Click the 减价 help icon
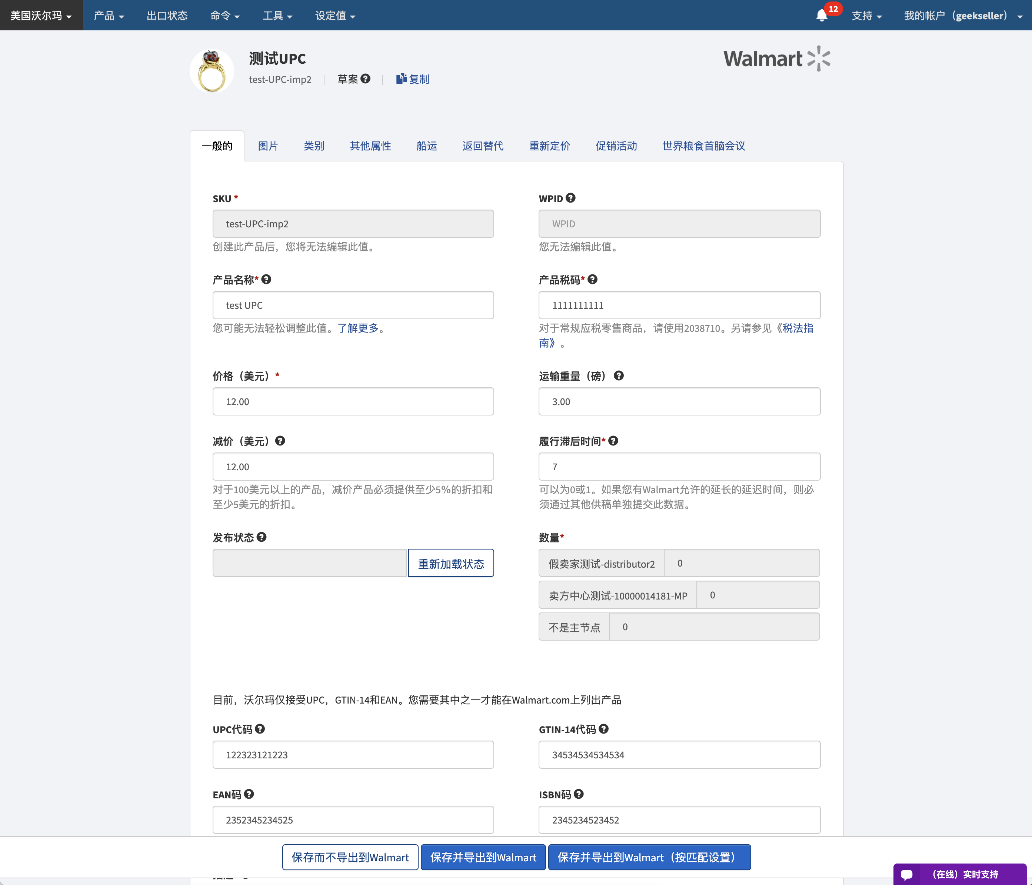This screenshot has width=1032, height=885. pos(280,441)
